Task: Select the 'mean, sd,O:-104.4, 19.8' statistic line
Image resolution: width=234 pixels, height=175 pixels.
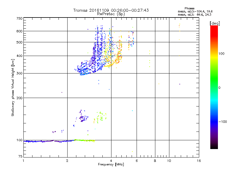Action: (x=195, y=11)
